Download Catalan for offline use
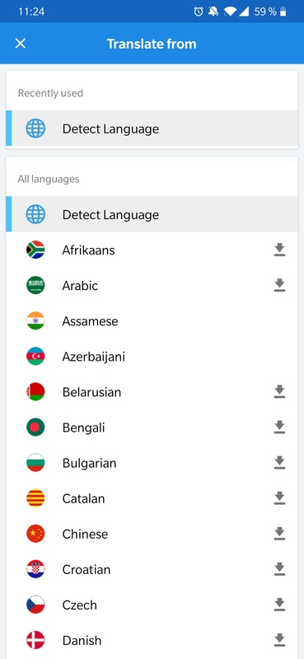The height and width of the screenshot is (659, 304). point(279,498)
